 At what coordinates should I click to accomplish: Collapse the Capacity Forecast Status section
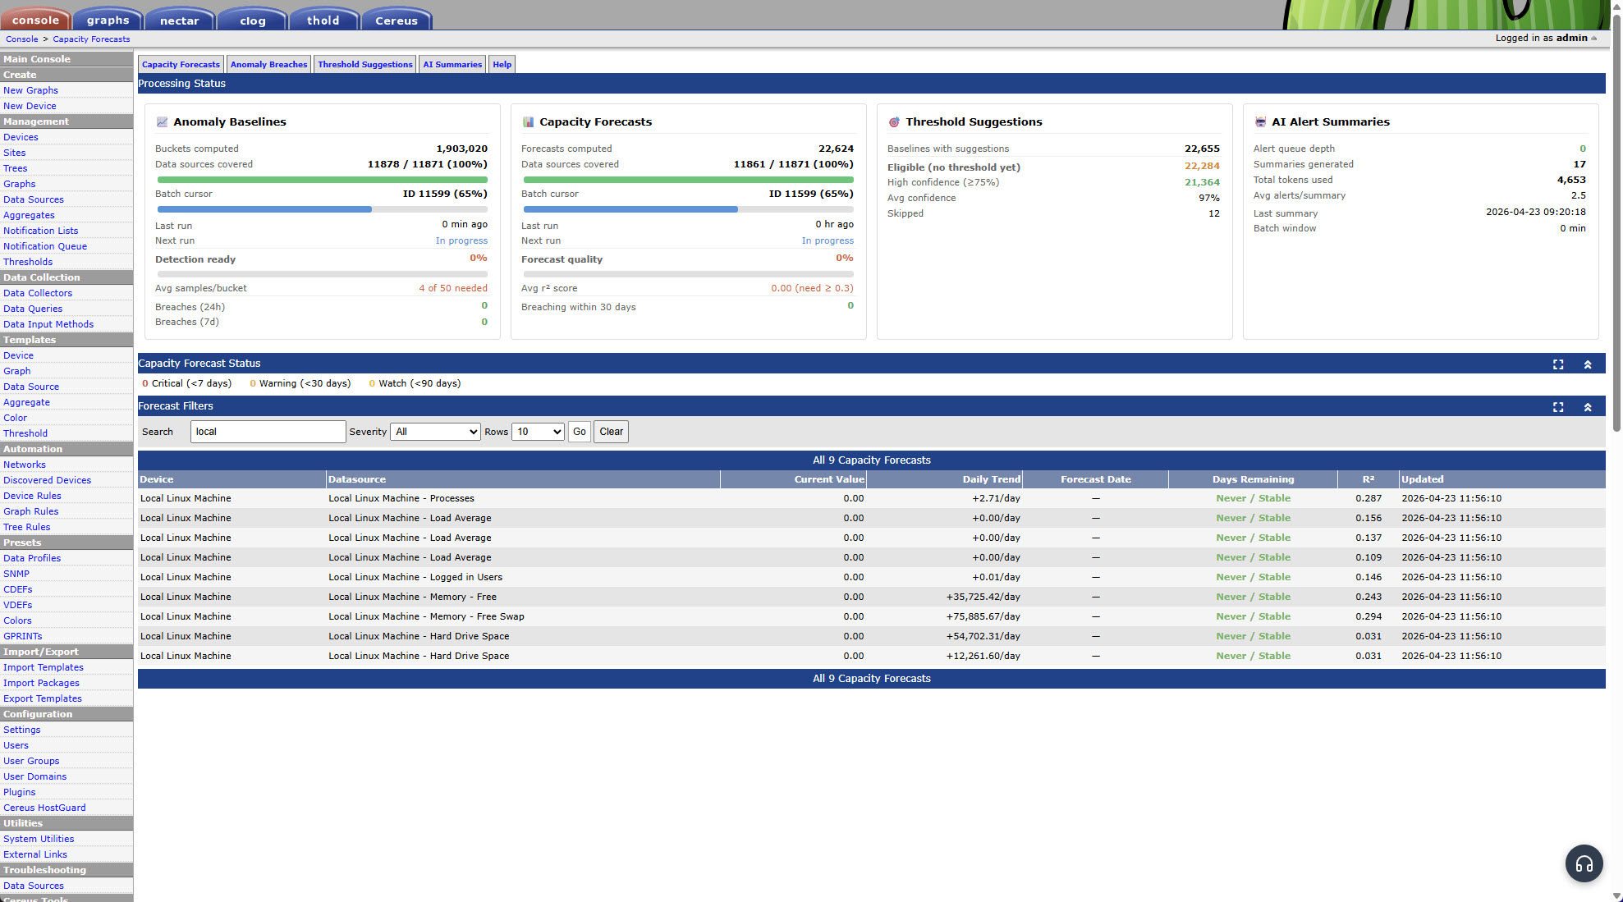(1588, 364)
